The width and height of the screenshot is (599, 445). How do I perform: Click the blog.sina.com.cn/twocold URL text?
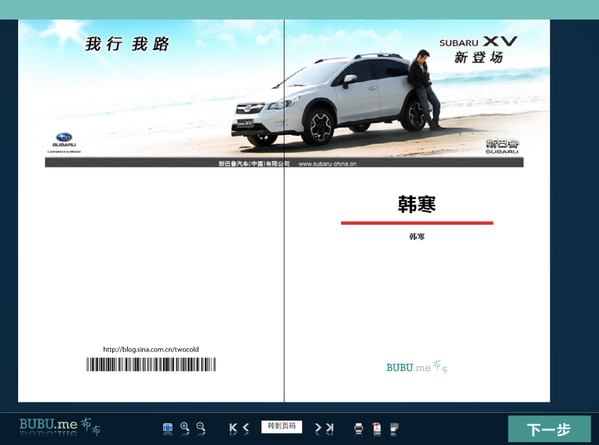pyautogui.click(x=151, y=349)
